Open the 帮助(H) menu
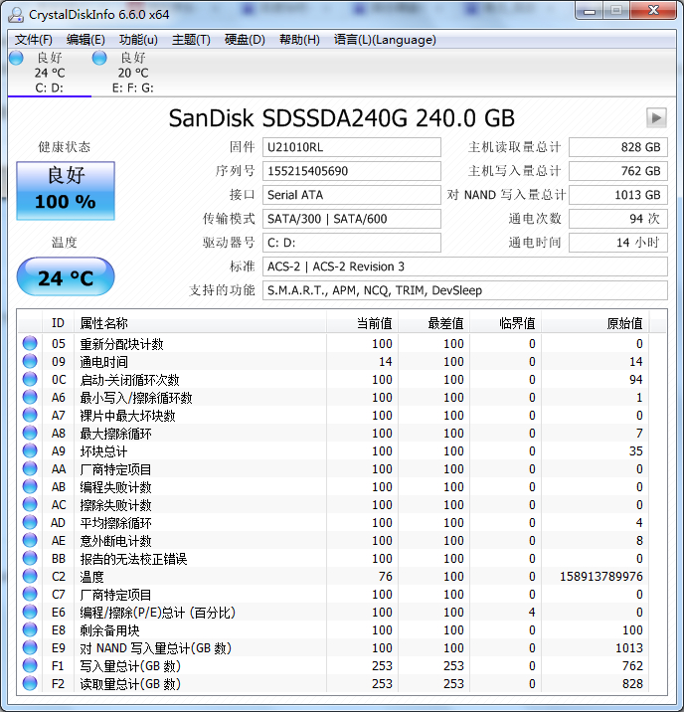Viewport: 684px width, 712px height. point(299,40)
